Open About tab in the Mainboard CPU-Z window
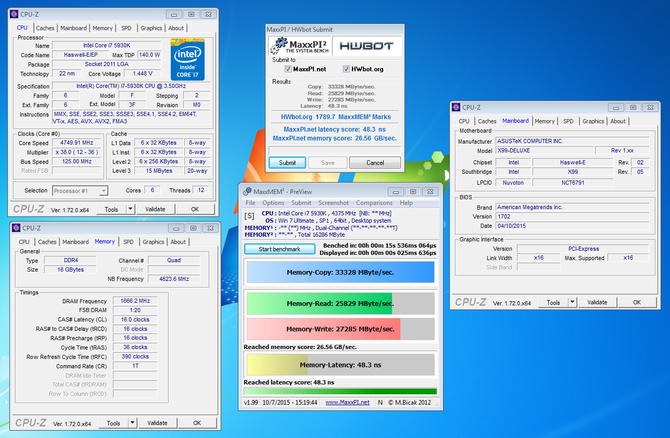 618,121
